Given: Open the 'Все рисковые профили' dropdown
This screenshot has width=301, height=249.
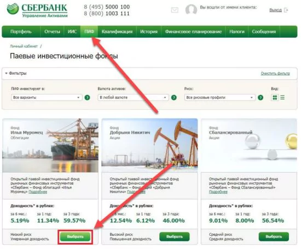Looking at the screenshot, I should [x=220, y=98].
